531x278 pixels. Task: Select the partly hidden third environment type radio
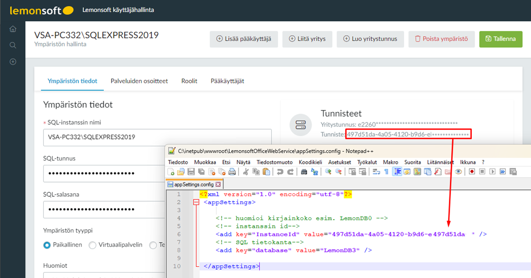(x=153, y=245)
